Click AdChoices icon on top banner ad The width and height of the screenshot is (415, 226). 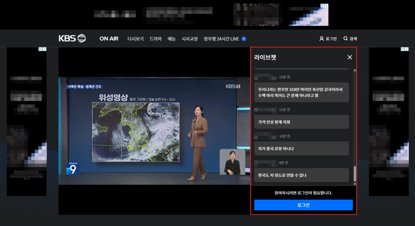click(323, 6)
